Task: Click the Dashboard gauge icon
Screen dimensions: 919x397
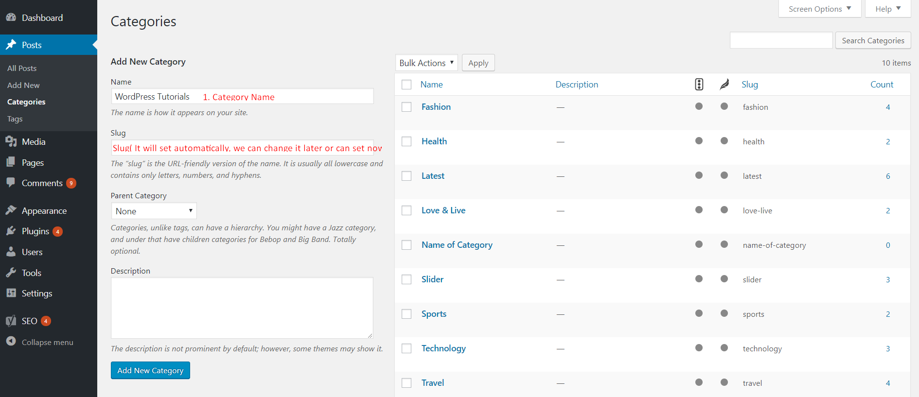Action: 11,17
